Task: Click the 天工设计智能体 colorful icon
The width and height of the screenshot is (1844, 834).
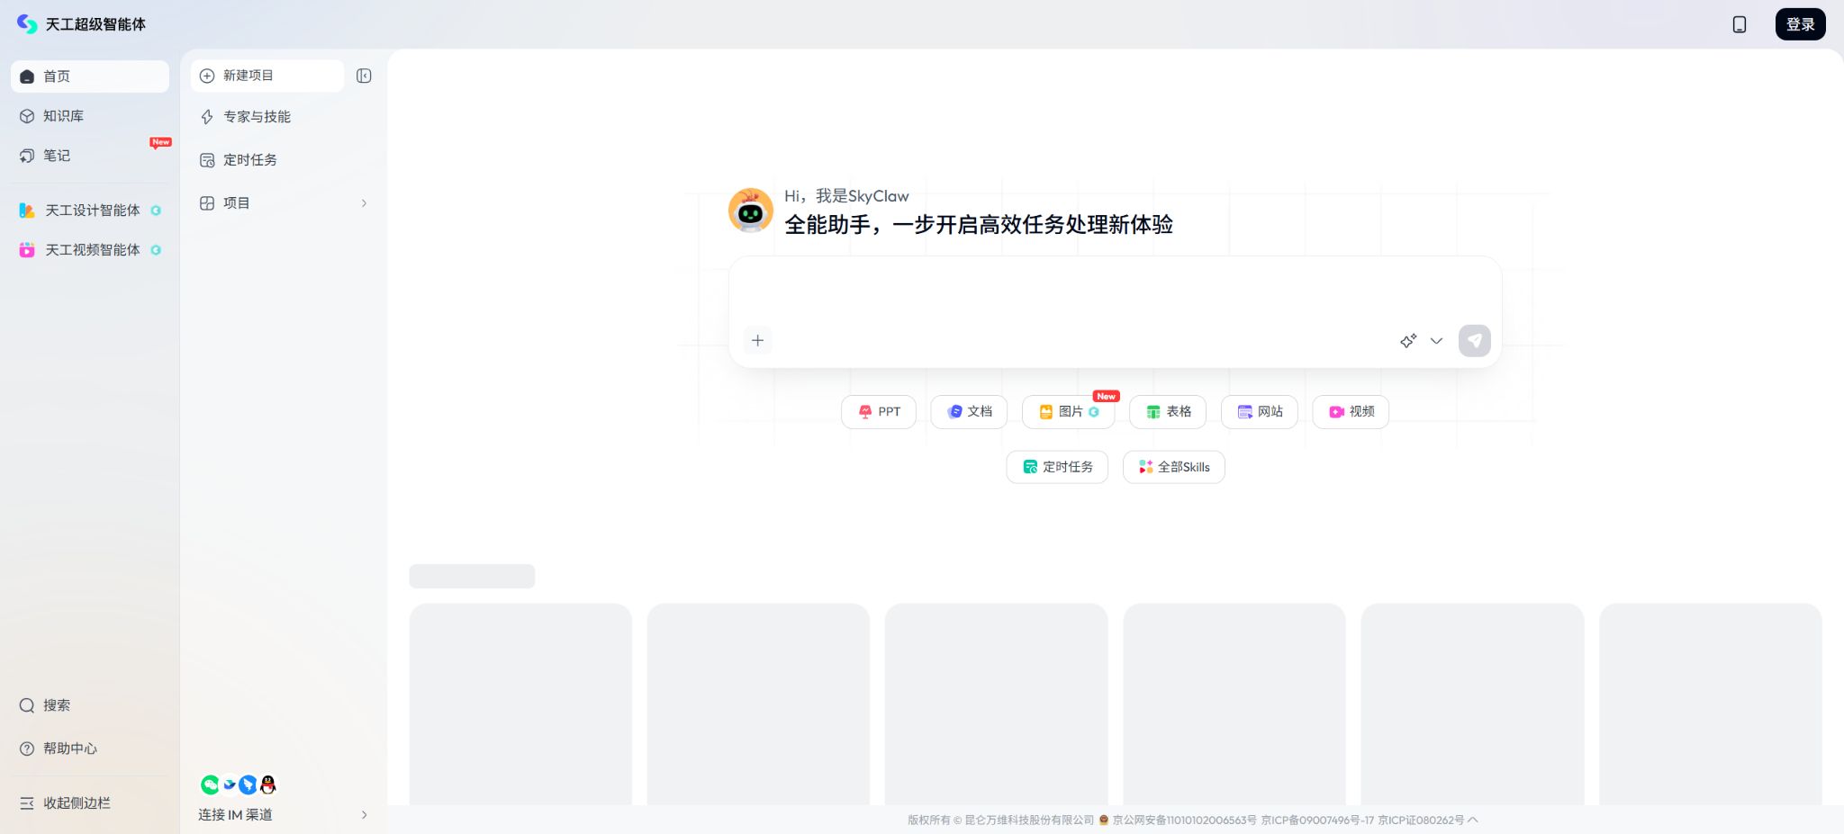Action: 27,211
